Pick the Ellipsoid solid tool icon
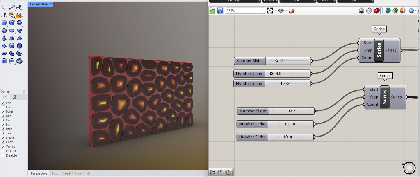This screenshot has width=420, height=177. [x=12, y=30]
